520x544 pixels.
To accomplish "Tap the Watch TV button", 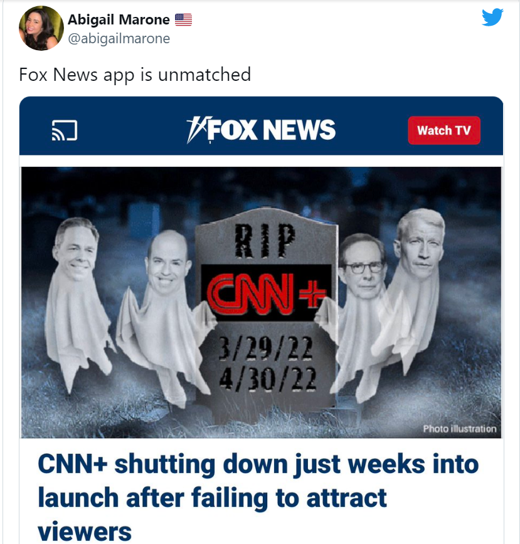I will pyautogui.click(x=444, y=130).
